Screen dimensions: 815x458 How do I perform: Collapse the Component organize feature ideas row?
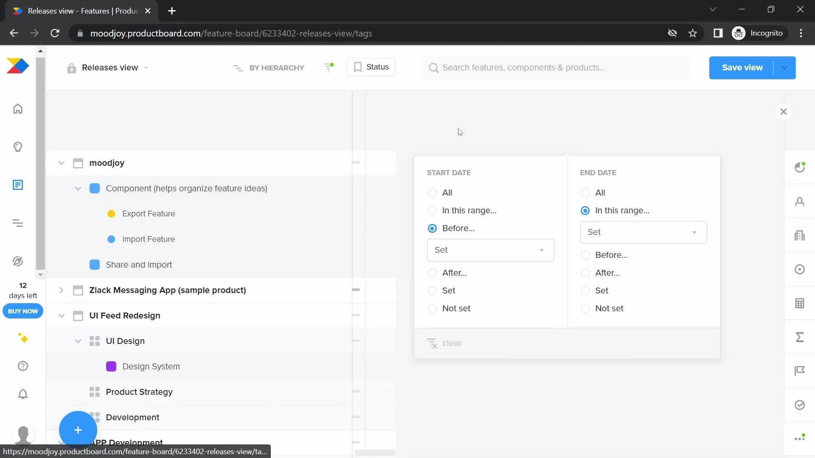point(78,188)
